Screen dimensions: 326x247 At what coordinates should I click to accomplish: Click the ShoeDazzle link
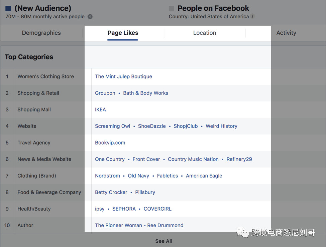point(152,126)
